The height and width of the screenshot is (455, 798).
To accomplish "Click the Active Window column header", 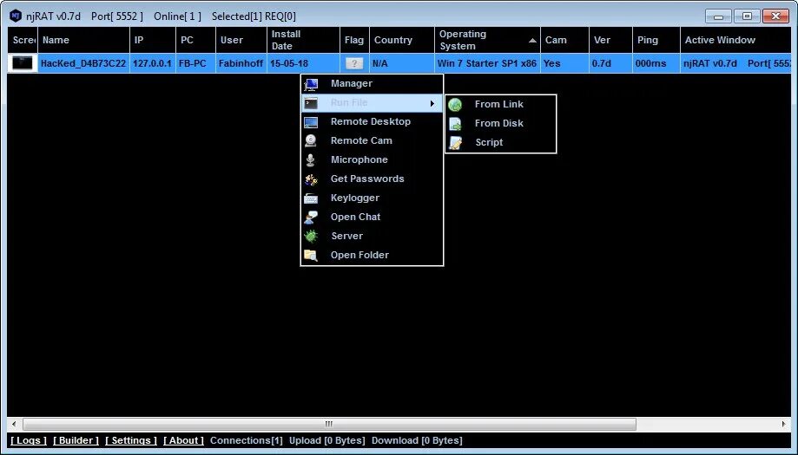I will click(x=735, y=40).
